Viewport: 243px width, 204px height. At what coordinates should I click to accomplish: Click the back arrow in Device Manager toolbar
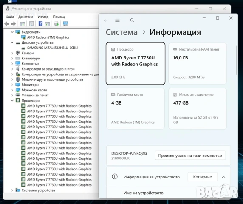tap(7, 24)
